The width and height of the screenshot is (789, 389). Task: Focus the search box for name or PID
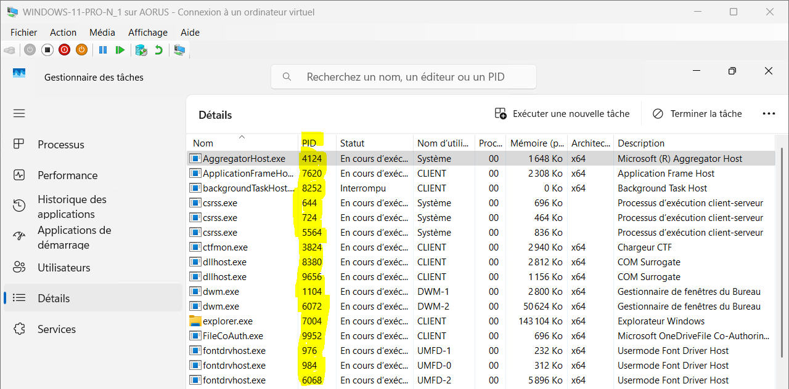click(404, 77)
